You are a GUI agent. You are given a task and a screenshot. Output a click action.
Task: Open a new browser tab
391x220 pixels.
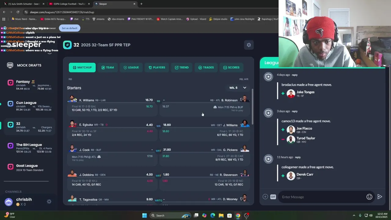(x=141, y=4)
